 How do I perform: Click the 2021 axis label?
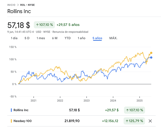33,101
